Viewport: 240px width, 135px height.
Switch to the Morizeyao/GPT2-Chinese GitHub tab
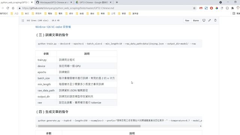(x=54, y=3)
